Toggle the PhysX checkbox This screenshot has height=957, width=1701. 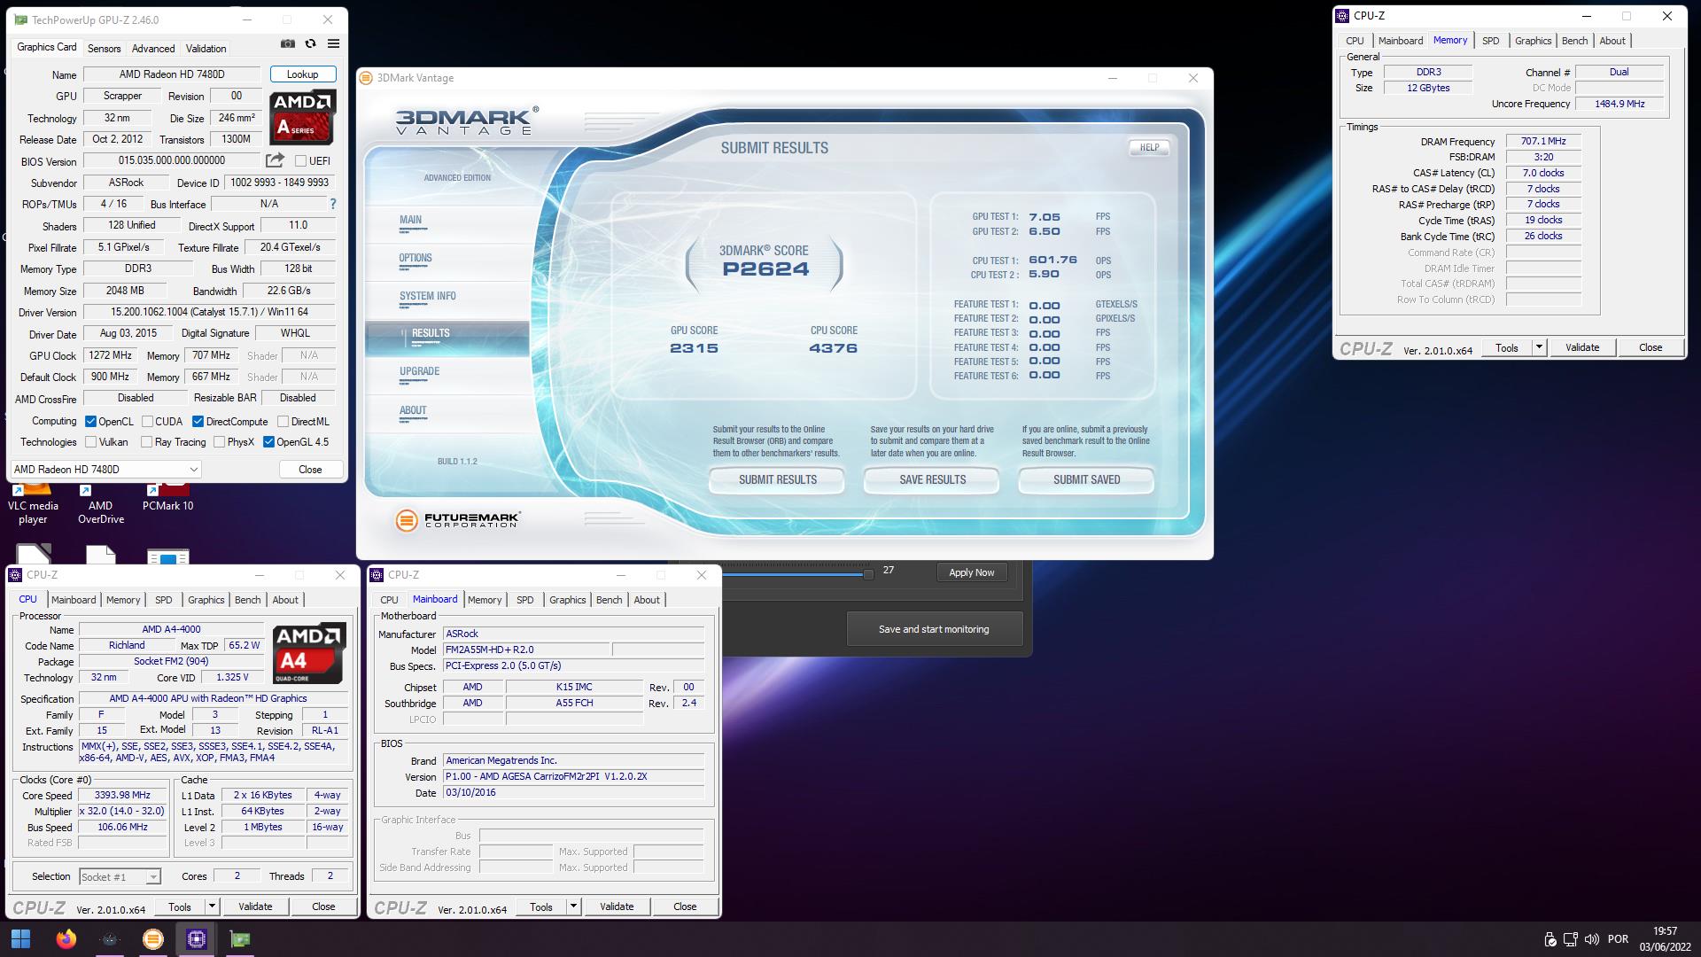point(219,442)
